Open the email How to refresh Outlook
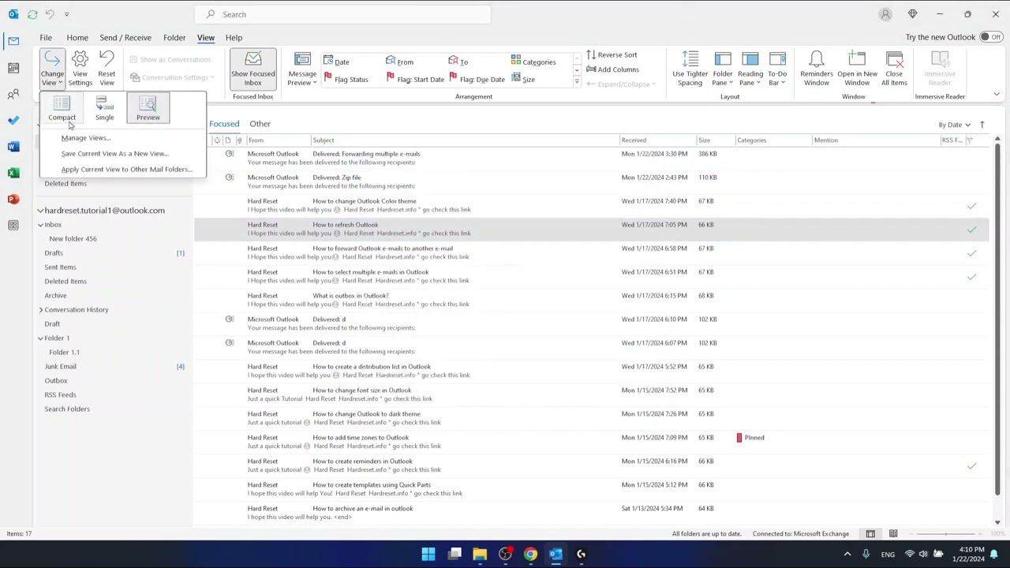 [x=591, y=229]
